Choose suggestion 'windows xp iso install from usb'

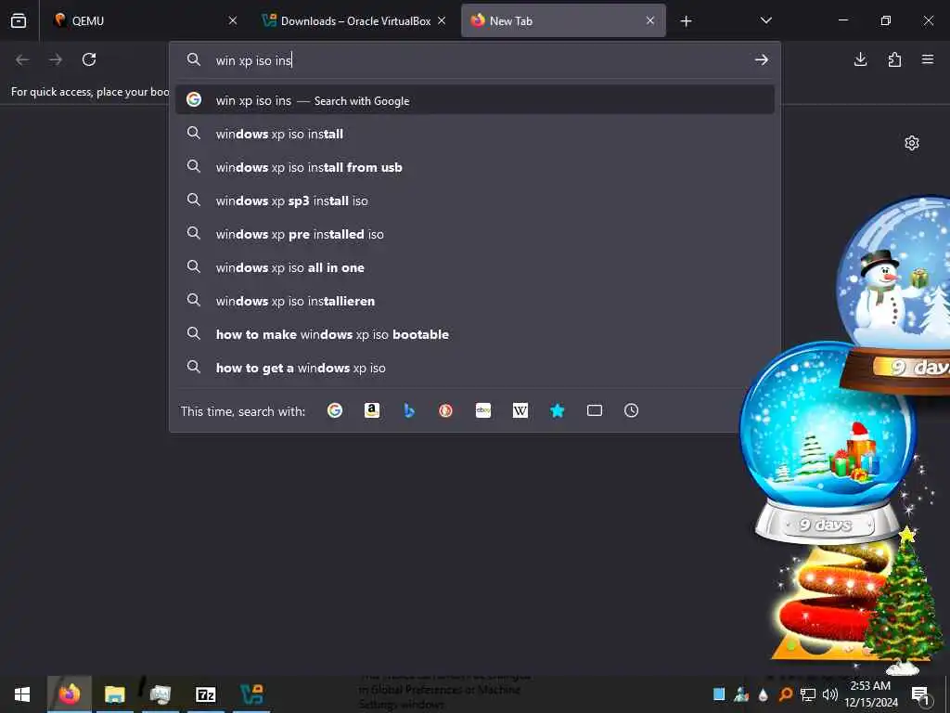[x=475, y=167]
